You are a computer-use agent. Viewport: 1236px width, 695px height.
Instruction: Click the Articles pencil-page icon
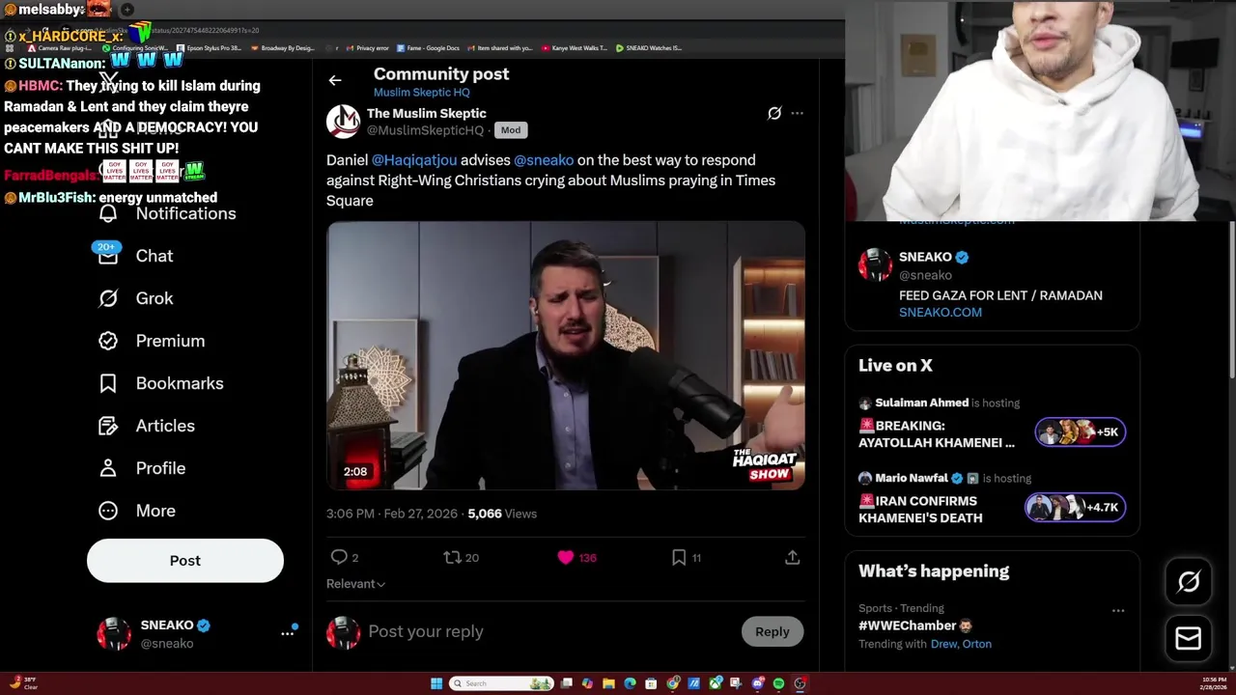[108, 426]
